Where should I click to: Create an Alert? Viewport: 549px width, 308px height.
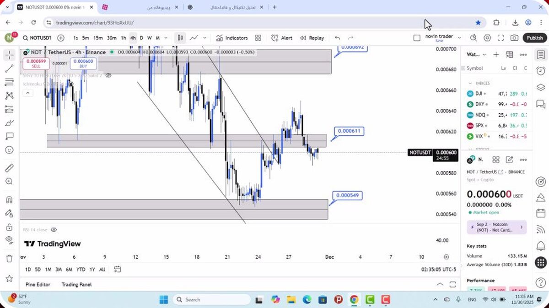coord(282,38)
